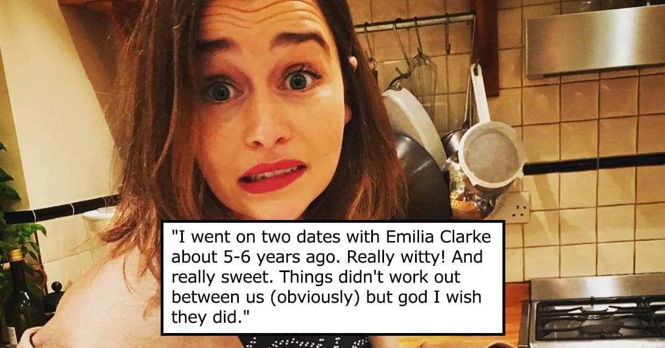Click the black utensil hanging rail
Viewport: 665px width, 348px height.
click(x=415, y=23)
